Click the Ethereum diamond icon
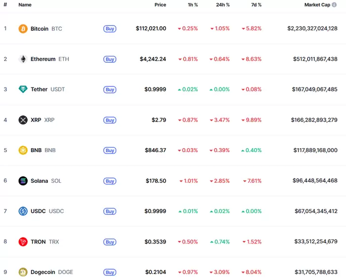Viewport: 346px width, 280px height. coord(23,59)
